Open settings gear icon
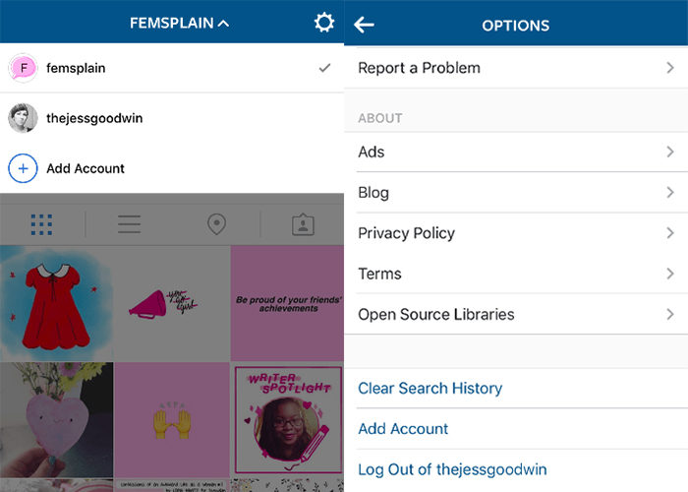 pos(324,23)
